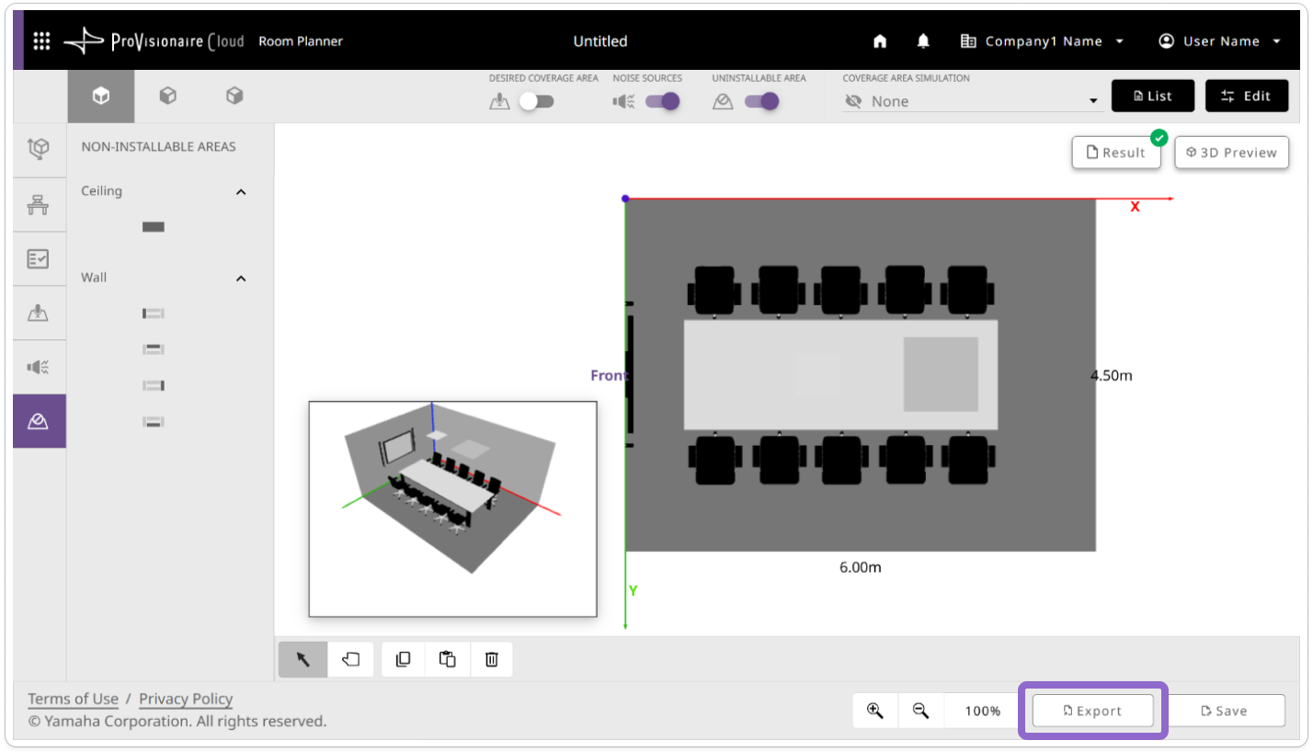1313x752 pixels.
Task: Click the 3D room preview thumbnail
Action: click(452, 508)
